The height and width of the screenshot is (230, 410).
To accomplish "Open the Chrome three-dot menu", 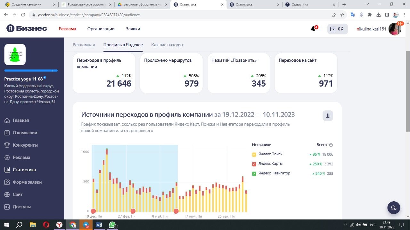I will (x=404, y=15).
